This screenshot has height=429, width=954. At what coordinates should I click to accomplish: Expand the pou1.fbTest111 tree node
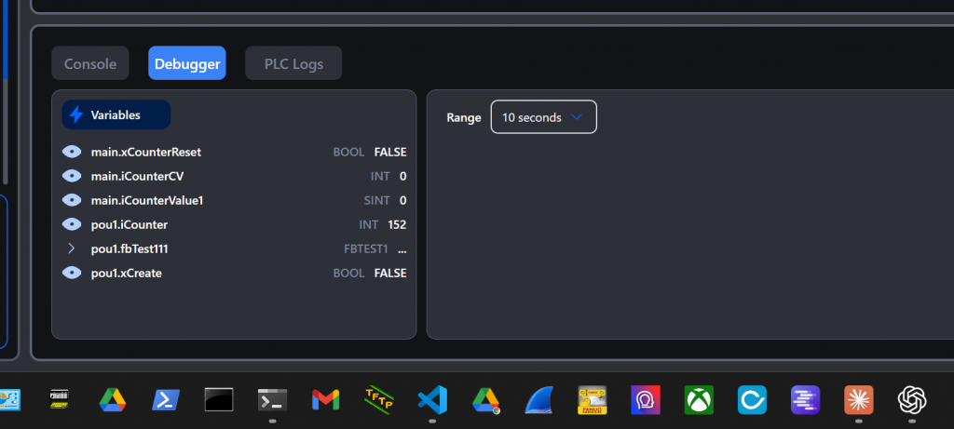tap(71, 248)
